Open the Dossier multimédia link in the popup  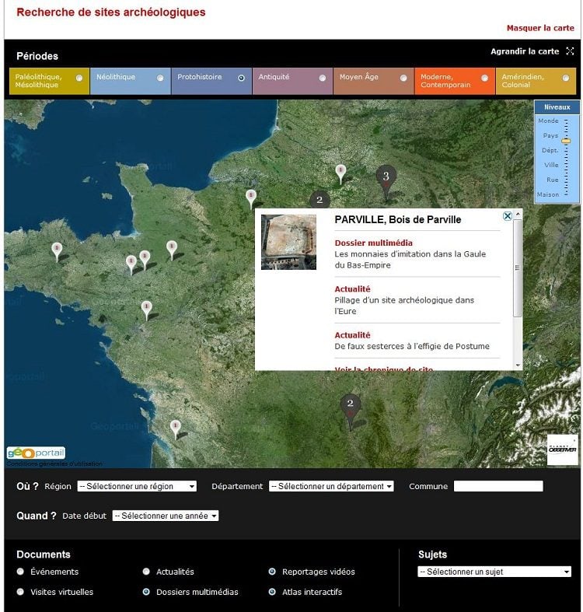click(x=373, y=243)
